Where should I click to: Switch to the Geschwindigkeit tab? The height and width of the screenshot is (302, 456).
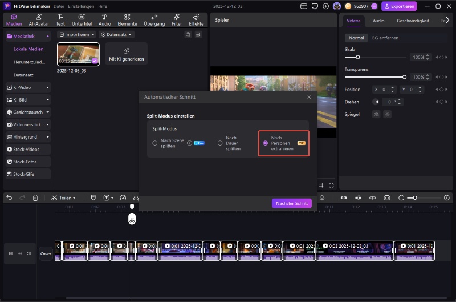point(413,21)
